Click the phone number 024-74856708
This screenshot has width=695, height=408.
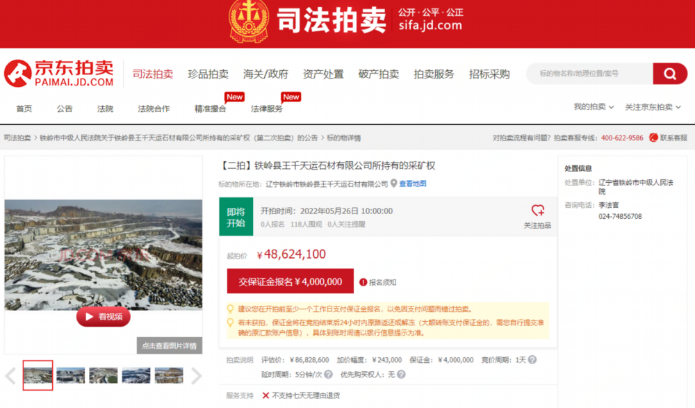(620, 216)
